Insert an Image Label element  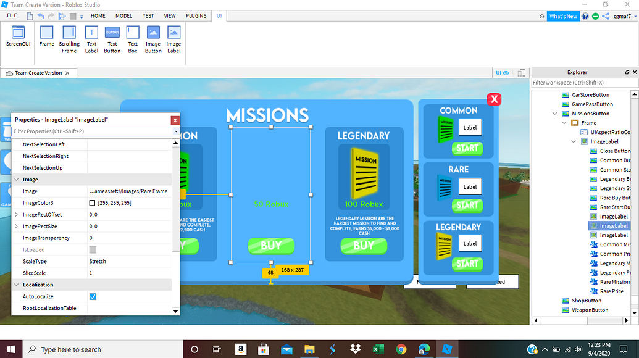coord(173,40)
